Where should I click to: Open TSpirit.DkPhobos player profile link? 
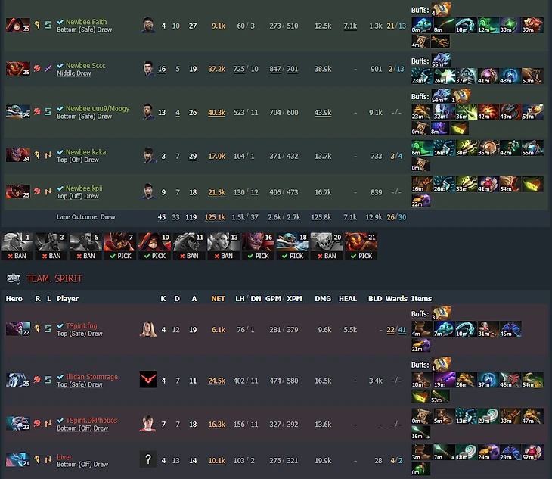coord(91,420)
